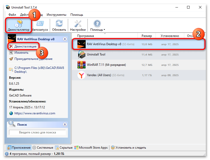Open the Файл menu

(x=12, y=15)
